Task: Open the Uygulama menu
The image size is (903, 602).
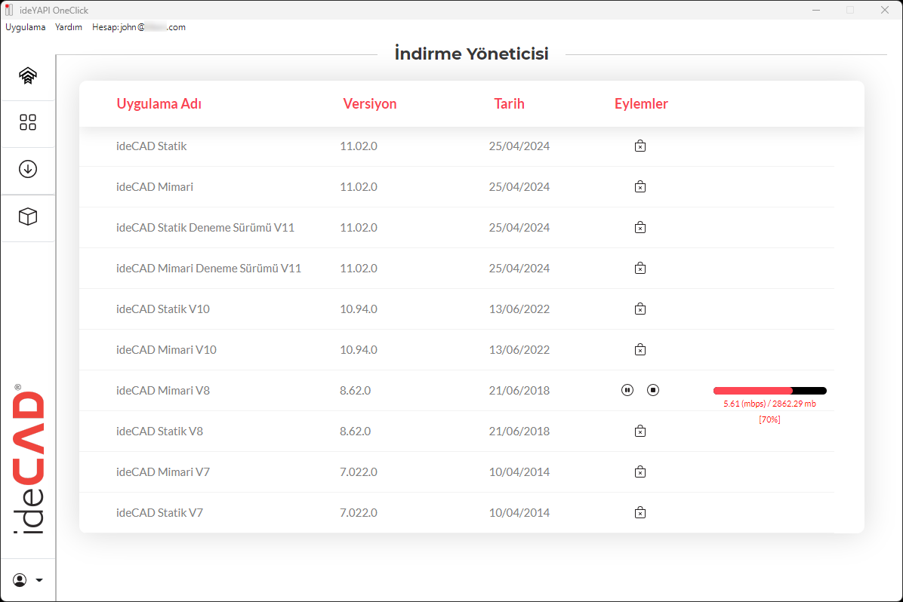Action: click(x=26, y=27)
